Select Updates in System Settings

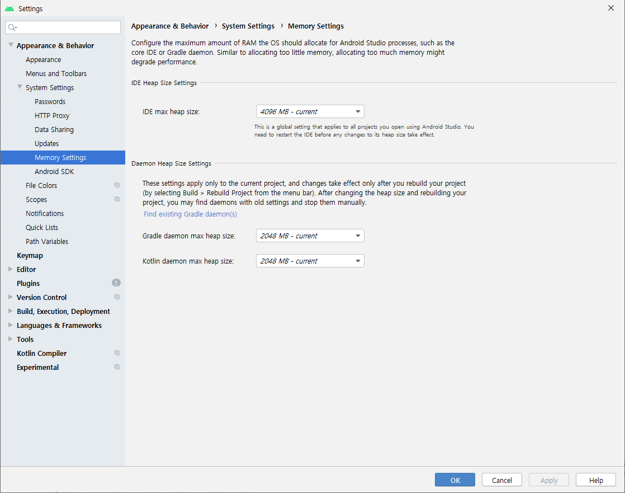point(46,143)
